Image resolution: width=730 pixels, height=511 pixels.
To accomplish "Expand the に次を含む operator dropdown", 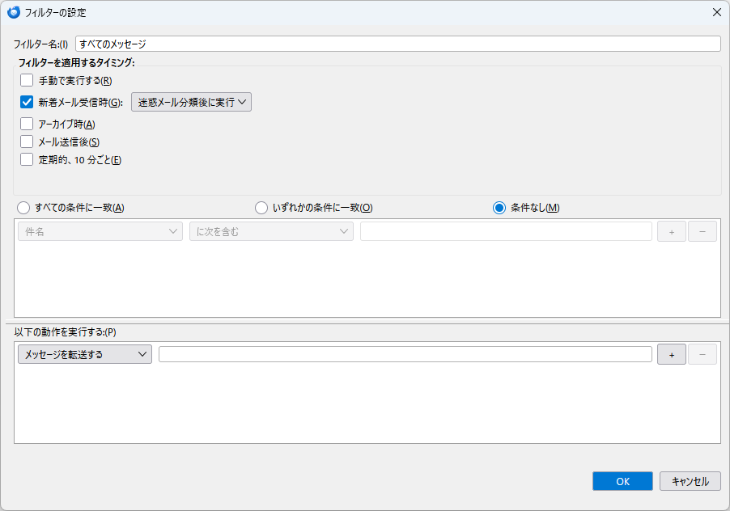I will click(271, 232).
